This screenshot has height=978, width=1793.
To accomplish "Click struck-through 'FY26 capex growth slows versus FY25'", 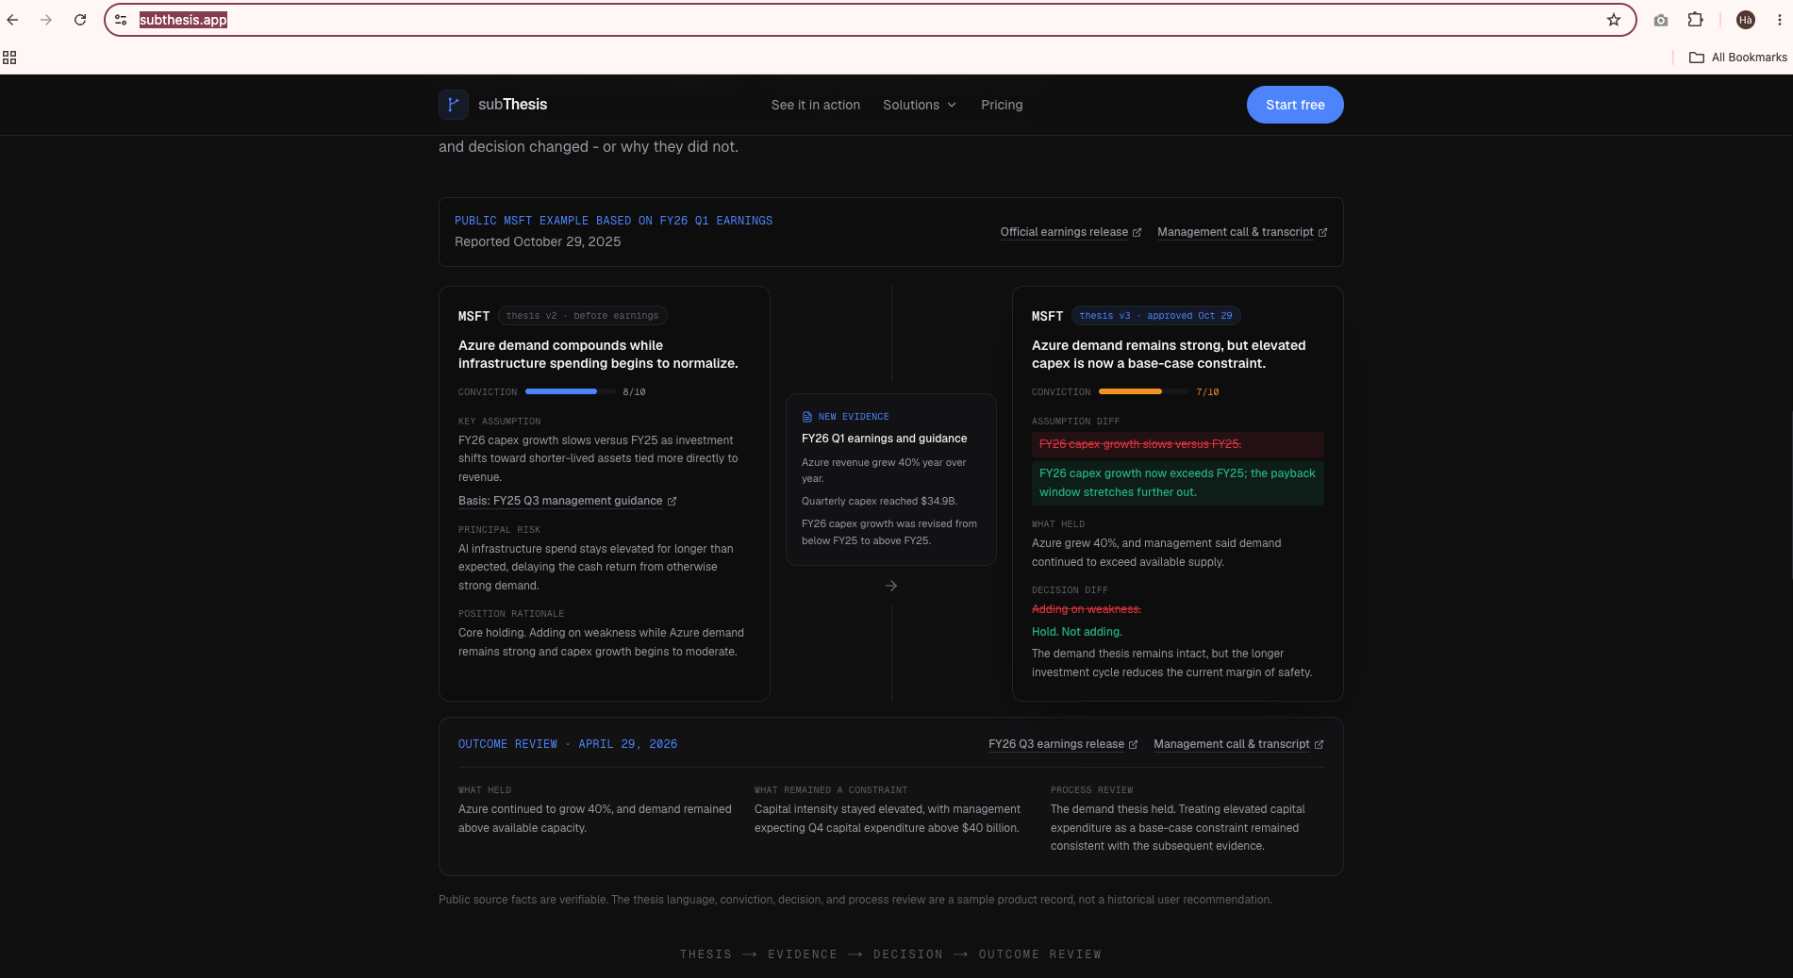I will [x=1140, y=444].
